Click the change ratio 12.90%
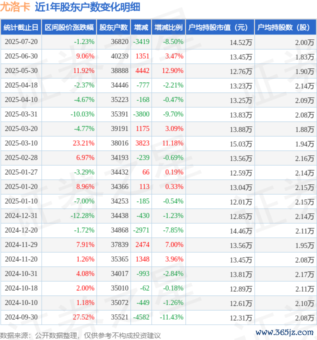 (172, 70)
